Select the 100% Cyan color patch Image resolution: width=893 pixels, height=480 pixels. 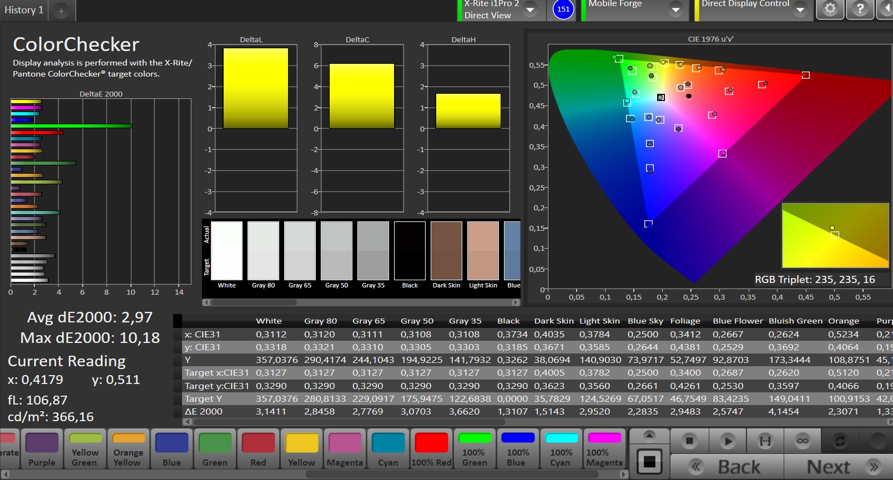coord(561,449)
